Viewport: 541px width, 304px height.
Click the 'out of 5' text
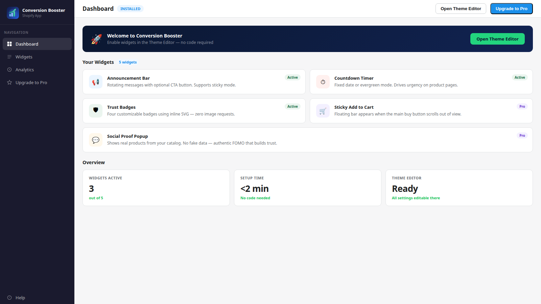(96, 198)
